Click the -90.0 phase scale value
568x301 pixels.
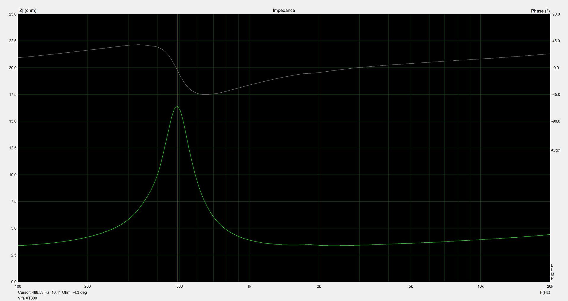click(556, 121)
